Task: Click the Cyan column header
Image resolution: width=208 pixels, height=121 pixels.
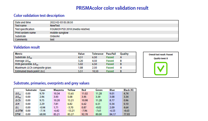Action: (x=42, y=90)
